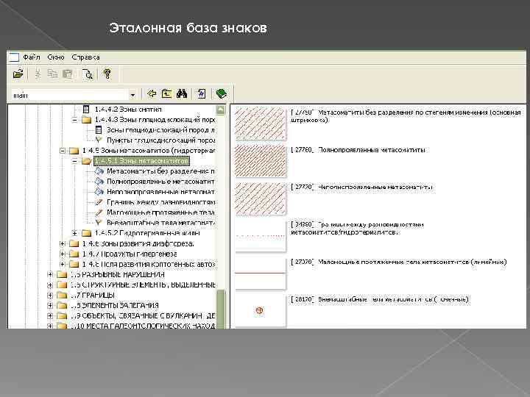Click the tree scrollbar up arrow

tap(220, 110)
